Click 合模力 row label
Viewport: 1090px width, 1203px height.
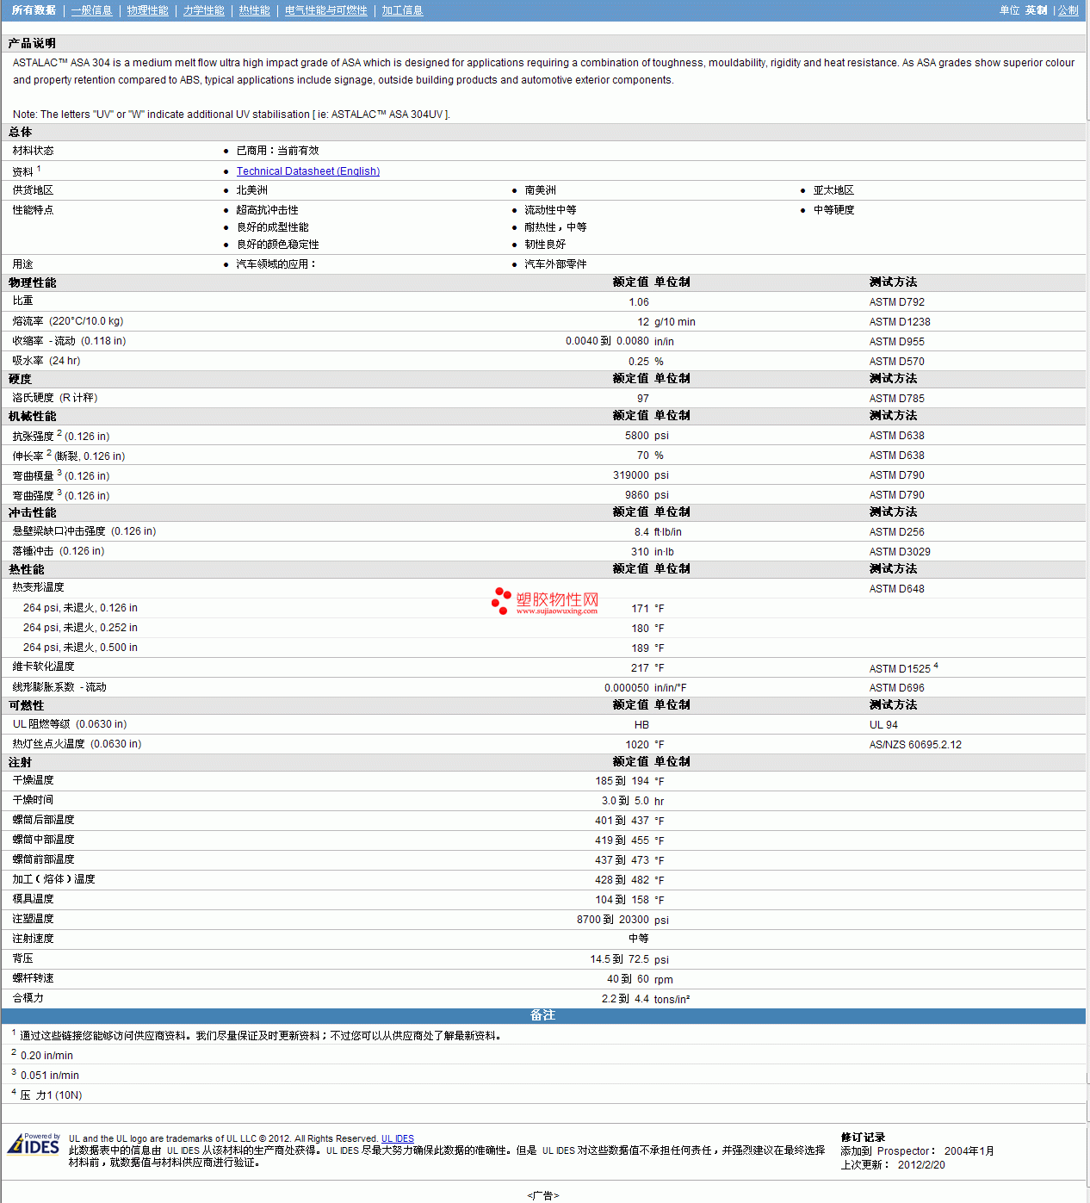click(28, 998)
